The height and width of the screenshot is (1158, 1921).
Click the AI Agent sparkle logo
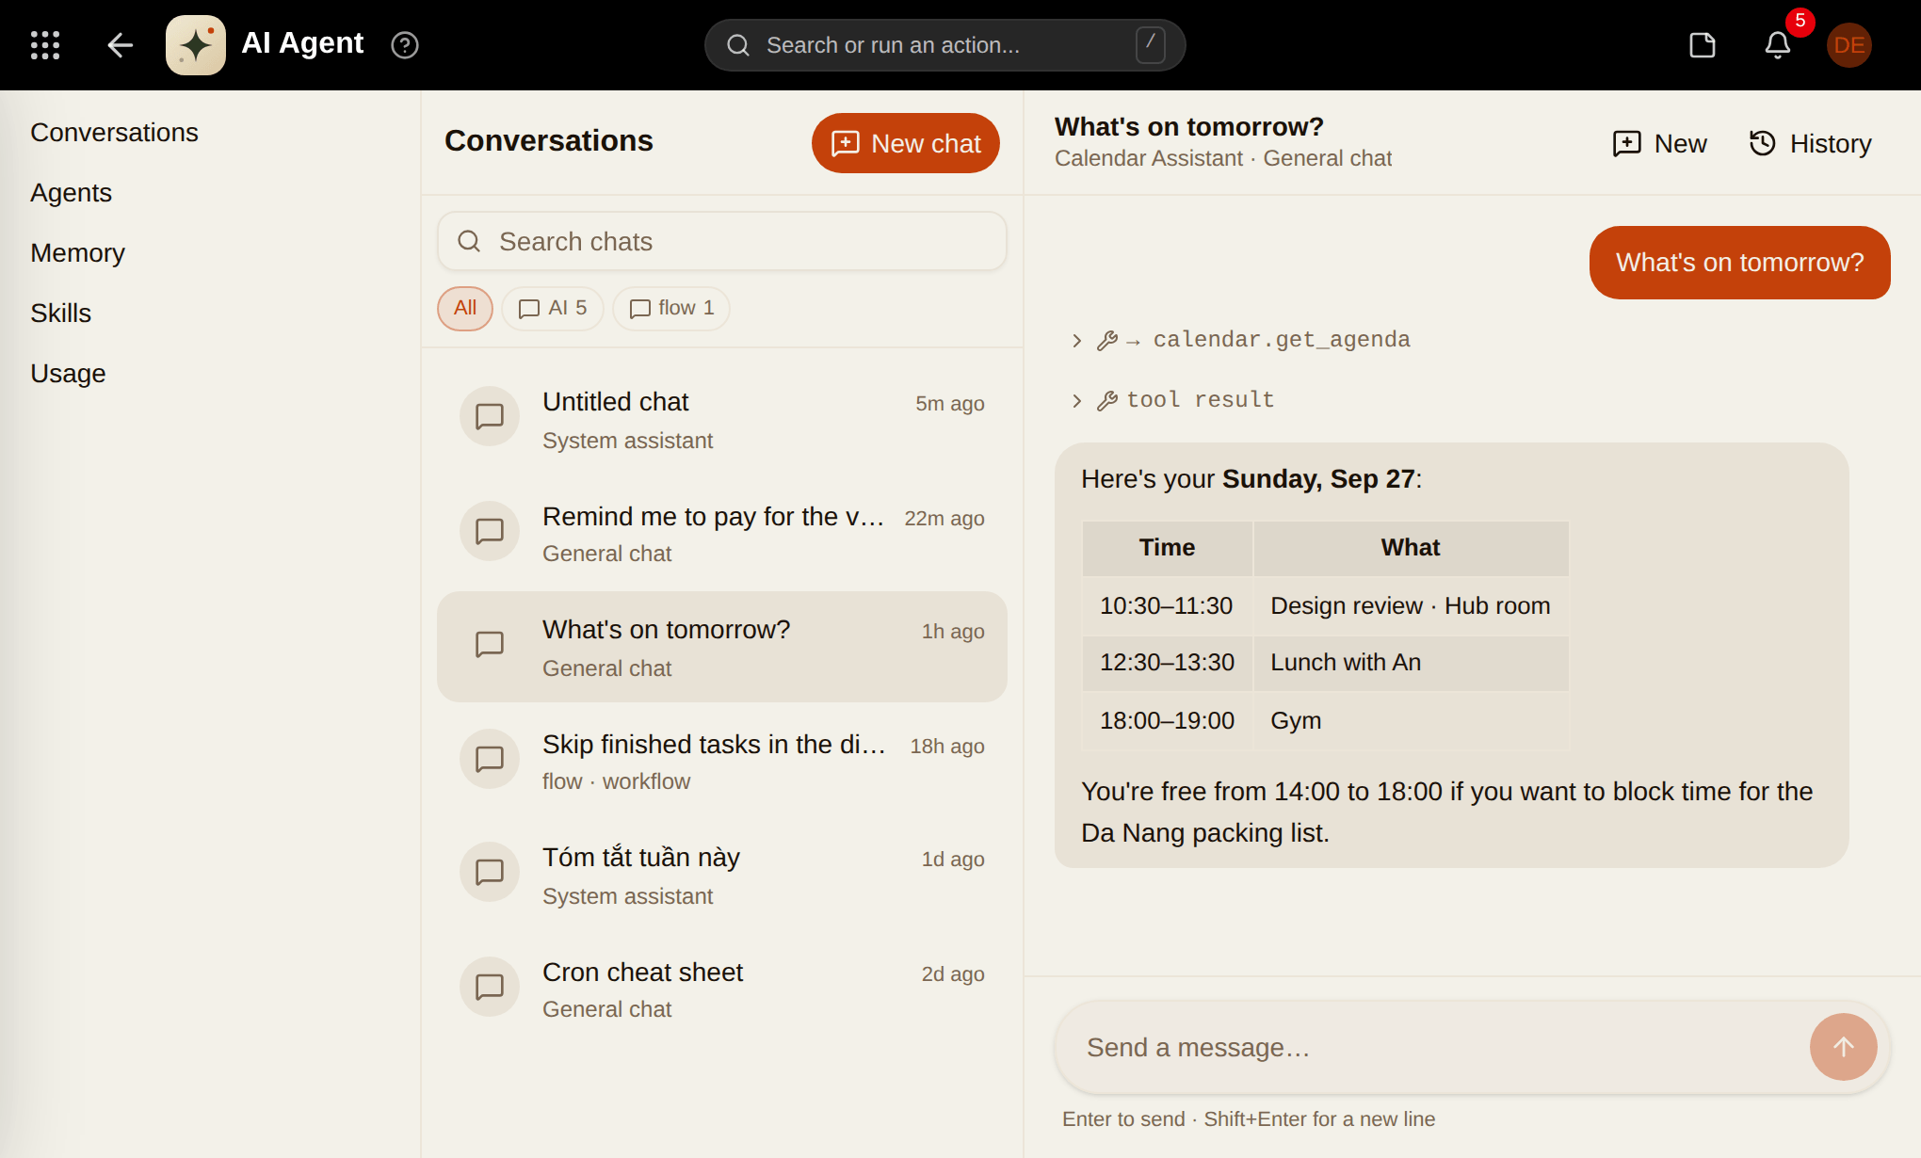tap(196, 45)
